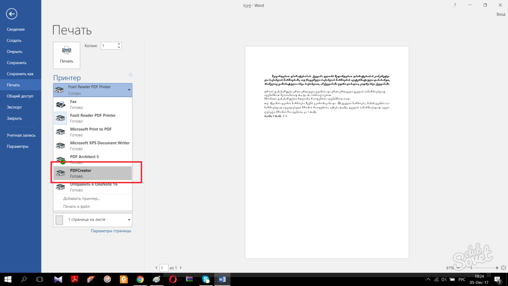Collapse the Foxit Reader PDF Printer dropdown
This screenshot has width=508, height=286.
coord(128,90)
